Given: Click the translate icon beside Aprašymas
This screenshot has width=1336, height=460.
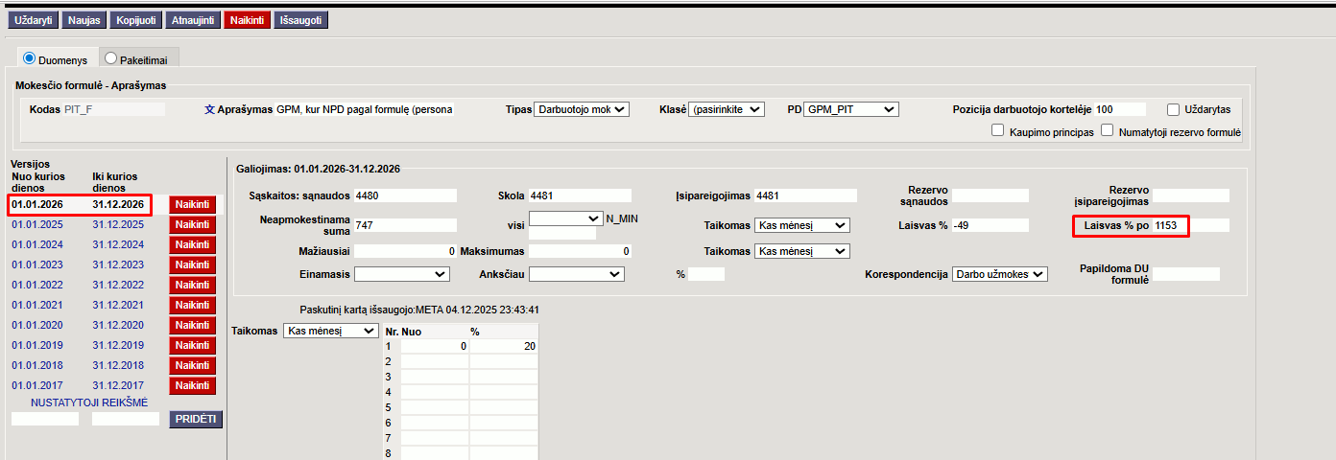Looking at the screenshot, I should 209,110.
